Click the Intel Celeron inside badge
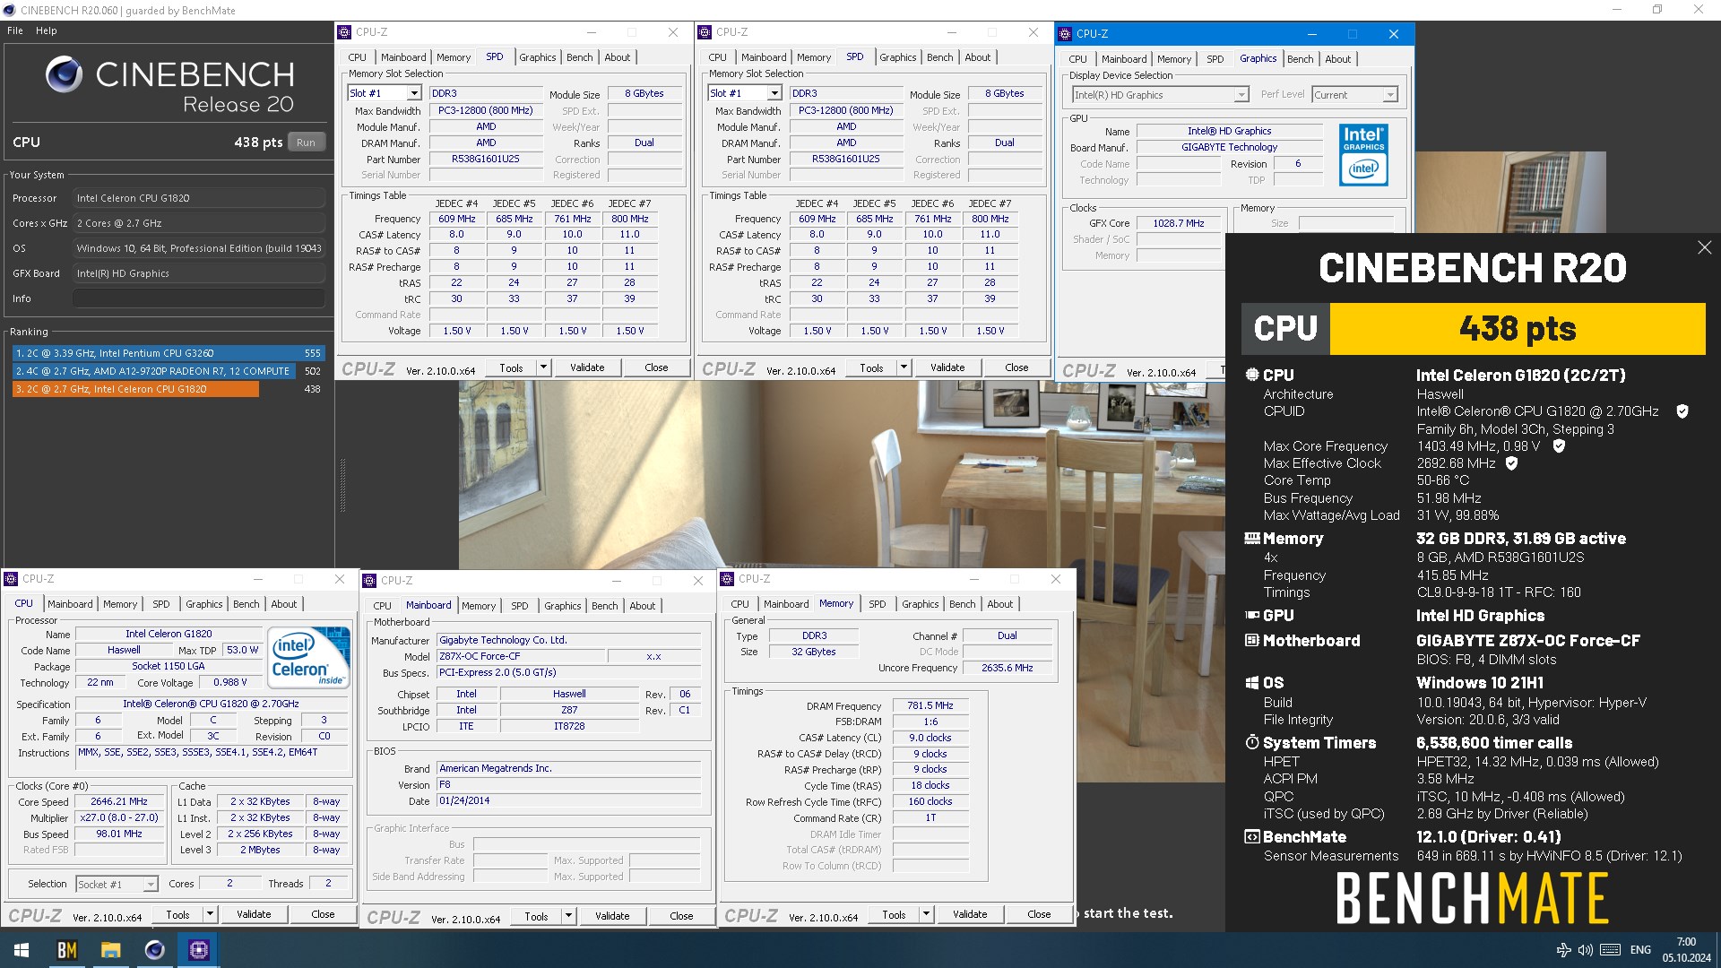The height and width of the screenshot is (968, 1721). 308,658
